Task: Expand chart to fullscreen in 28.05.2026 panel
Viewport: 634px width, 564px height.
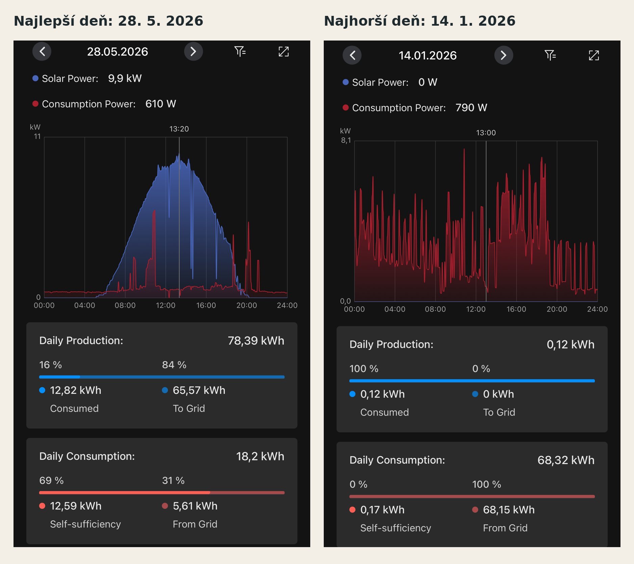Action: pos(284,51)
